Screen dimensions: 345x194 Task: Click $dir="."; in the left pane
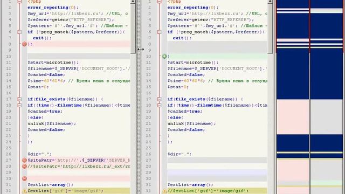pos(39,154)
